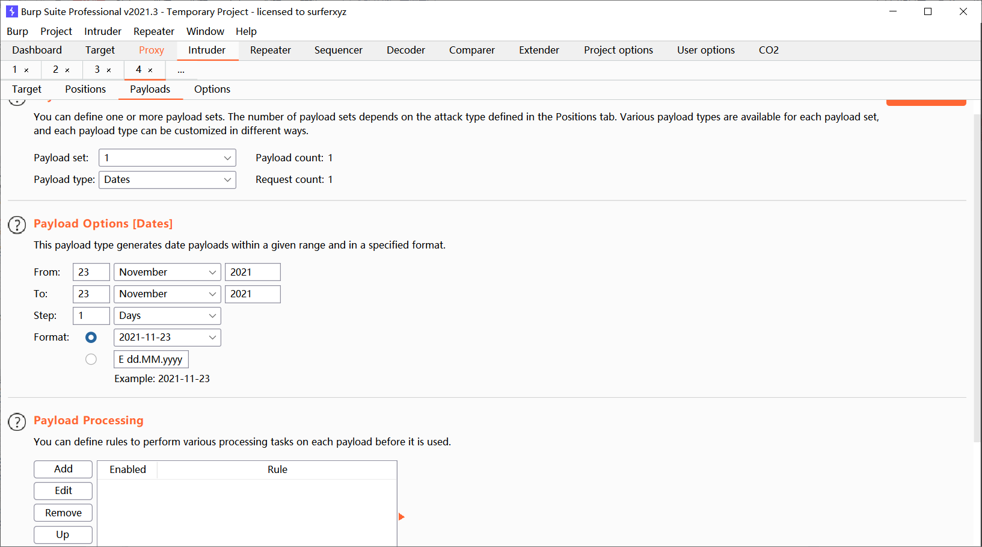The width and height of the screenshot is (982, 547).
Task: Open the Payload type Dates dropdown
Action: [x=167, y=179]
